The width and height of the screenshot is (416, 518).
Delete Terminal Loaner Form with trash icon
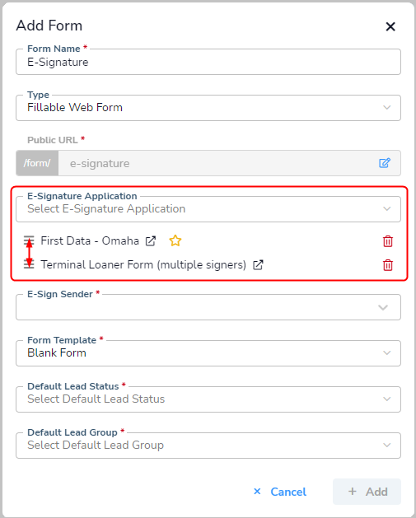pos(388,265)
